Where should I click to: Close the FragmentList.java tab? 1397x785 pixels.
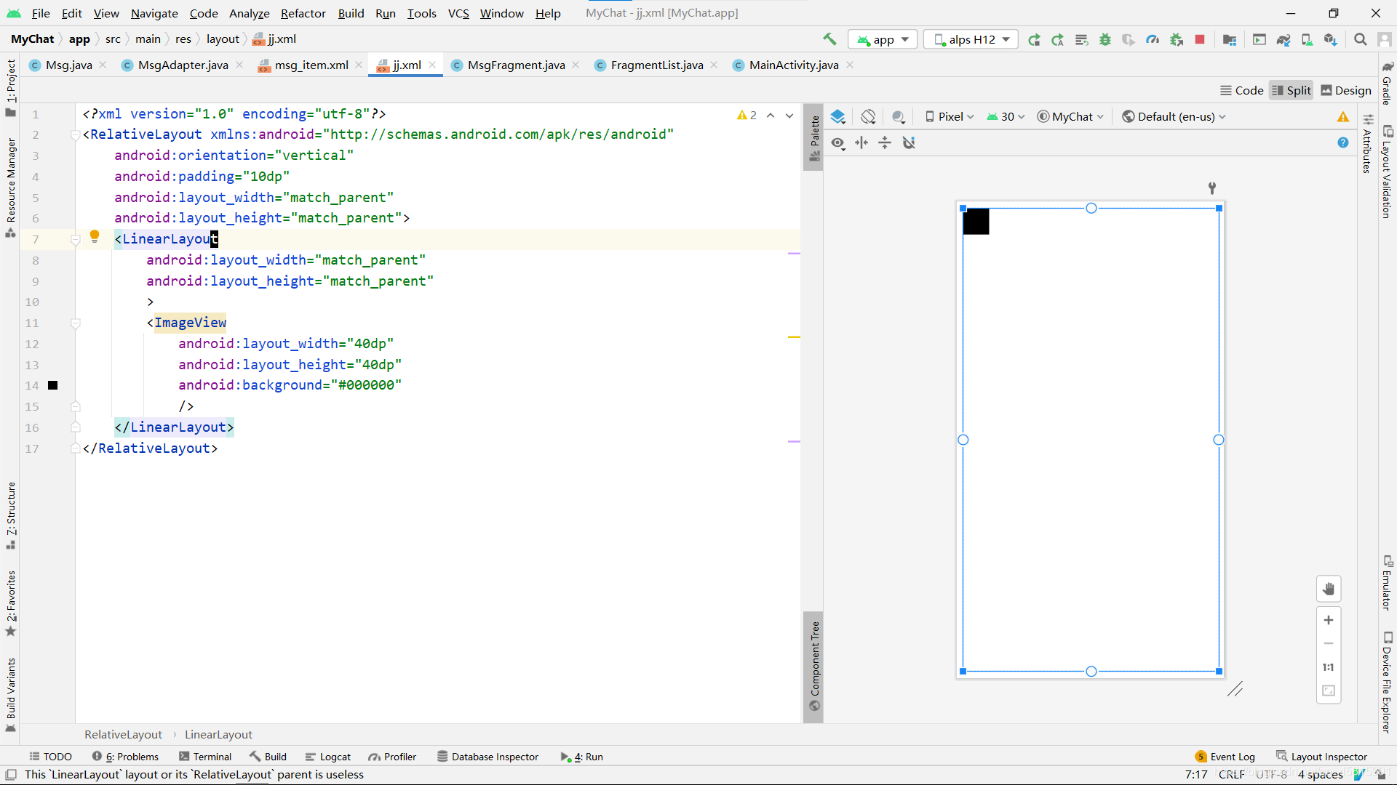[x=714, y=65]
